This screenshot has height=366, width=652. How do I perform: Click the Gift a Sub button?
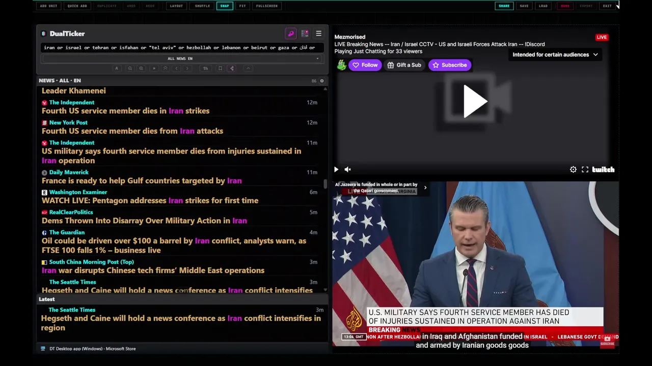404,65
